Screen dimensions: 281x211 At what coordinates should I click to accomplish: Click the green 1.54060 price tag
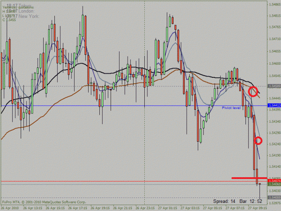[274, 184]
